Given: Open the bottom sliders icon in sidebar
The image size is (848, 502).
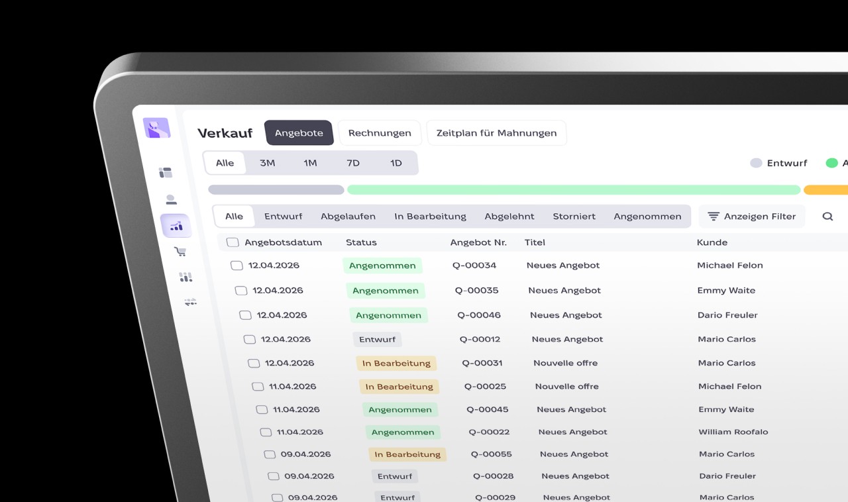Looking at the screenshot, I should tap(191, 302).
